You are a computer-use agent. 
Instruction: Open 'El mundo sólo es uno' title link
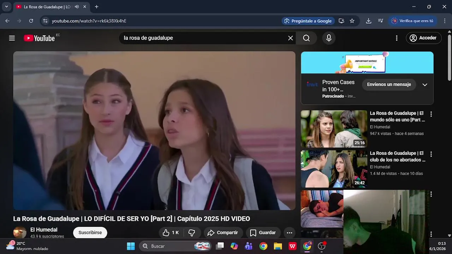[397, 116]
